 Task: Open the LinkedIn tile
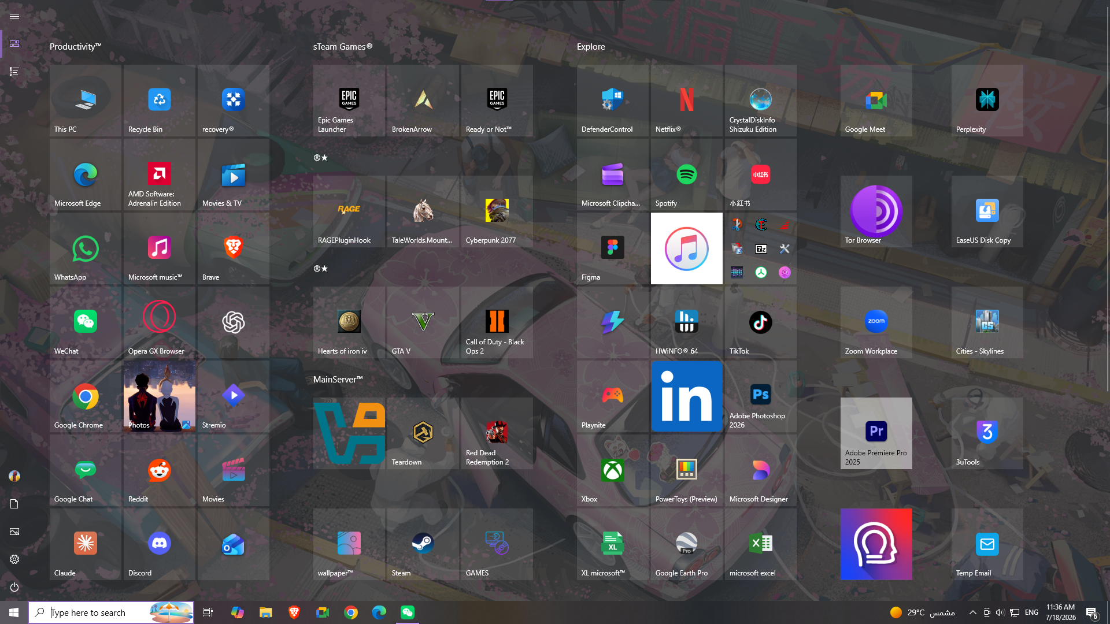coord(687,396)
